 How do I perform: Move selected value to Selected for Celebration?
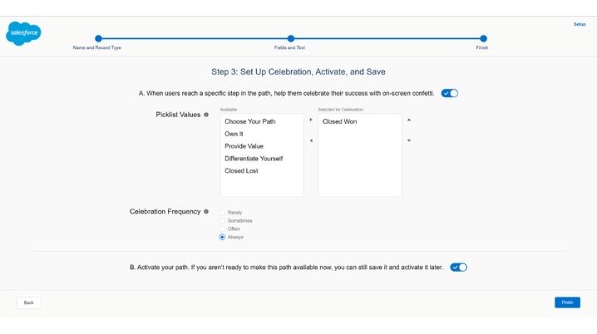click(x=311, y=120)
